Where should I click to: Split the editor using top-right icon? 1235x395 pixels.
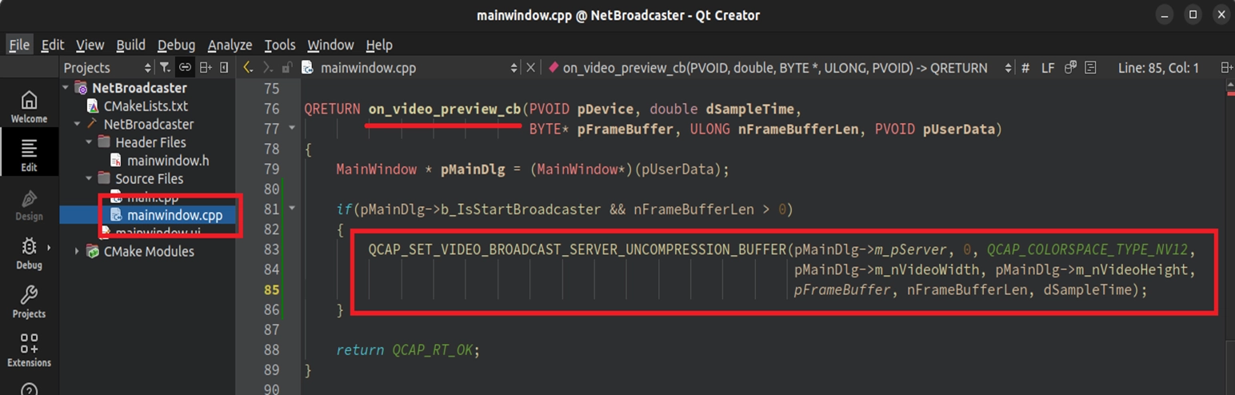pos(1226,68)
